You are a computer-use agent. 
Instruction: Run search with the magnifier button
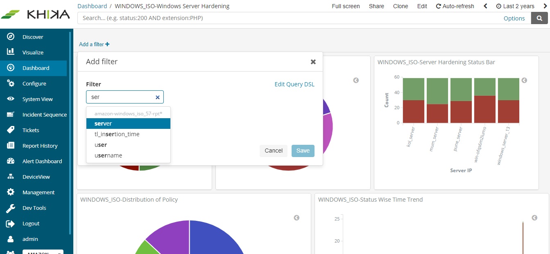click(x=539, y=18)
